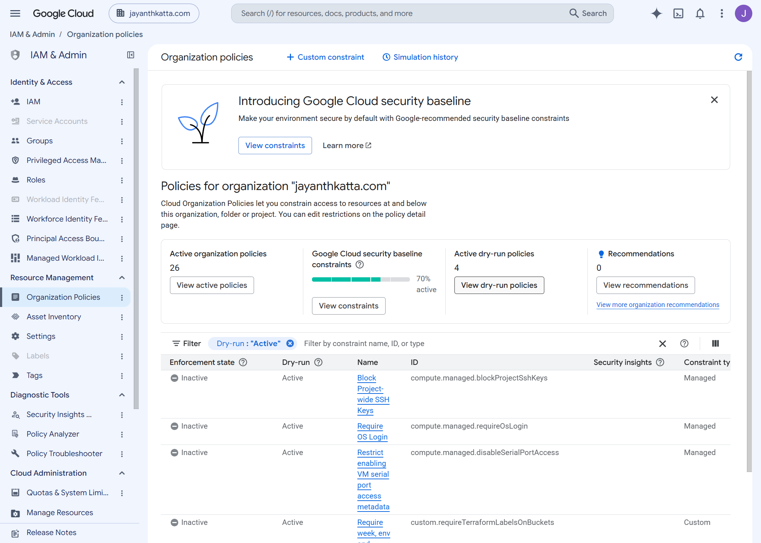Click the main page vertical scrollbar
This screenshot has width=761, height=543.
749,271
